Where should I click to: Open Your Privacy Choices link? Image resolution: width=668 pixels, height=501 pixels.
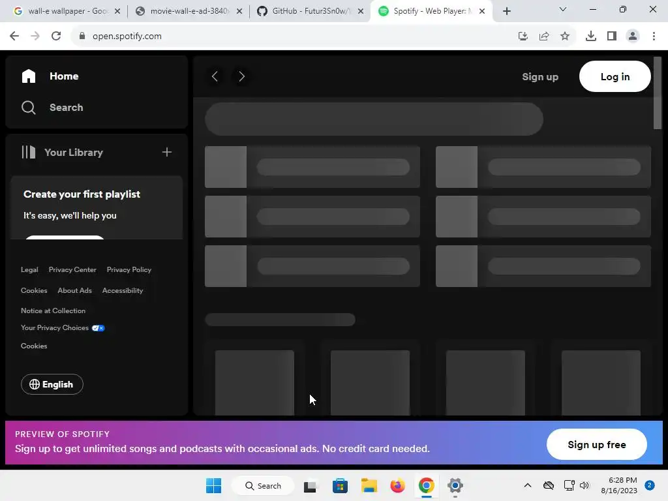[x=63, y=328]
